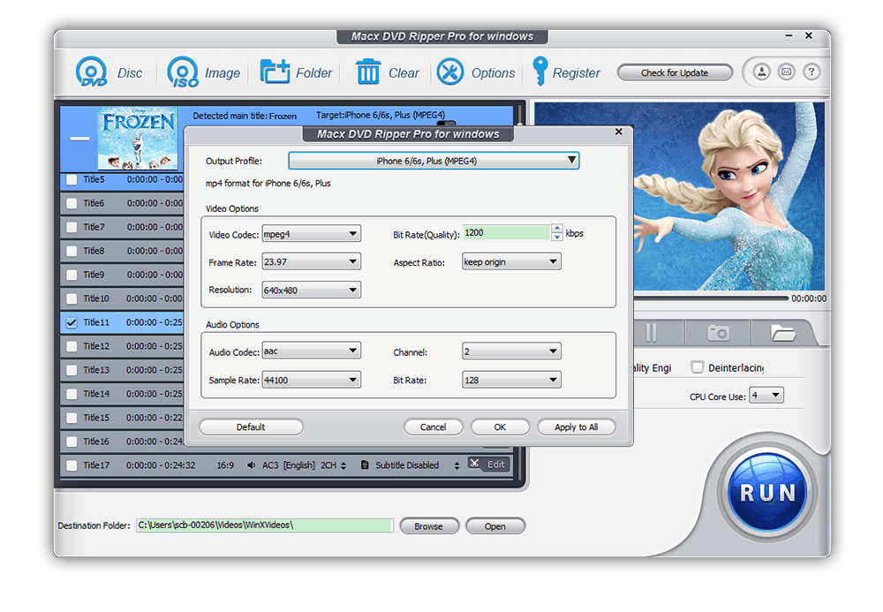The height and width of the screenshot is (612, 883).
Task: Pause the preview playback
Action: coord(651,333)
